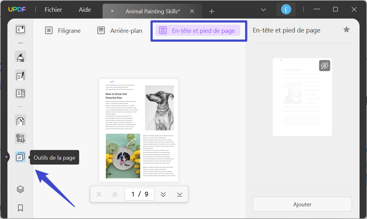Viewport: 367px width, 219px height.
Task: Close the Animal Painting Skills tab
Action: pyautogui.click(x=192, y=11)
